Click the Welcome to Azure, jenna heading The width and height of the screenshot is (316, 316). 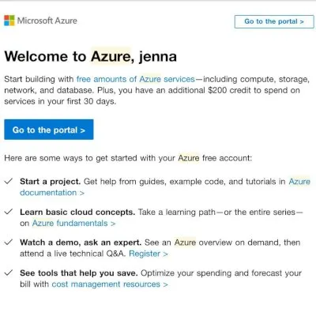tap(90, 57)
